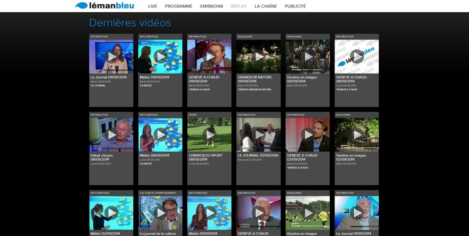The image size is (469, 236).
Task: Click date under Débat citoyen 08/09/2014
Action: click(x=100, y=164)
